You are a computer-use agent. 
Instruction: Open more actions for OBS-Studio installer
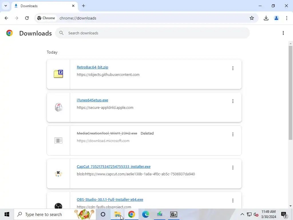pos(233,201)
